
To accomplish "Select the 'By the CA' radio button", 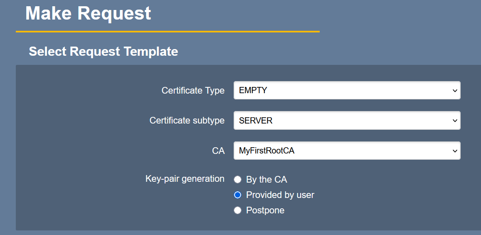I will (x=238, y=180).
